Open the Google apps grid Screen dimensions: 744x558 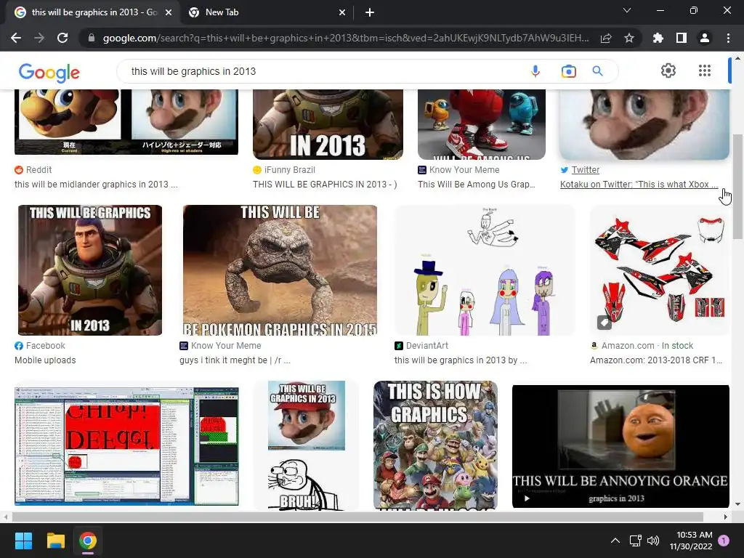705,70
